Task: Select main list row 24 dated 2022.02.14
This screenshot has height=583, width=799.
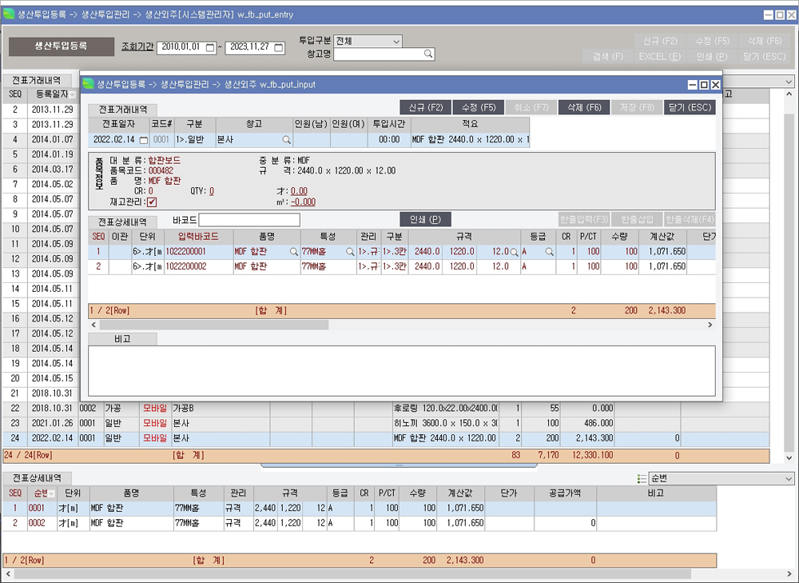Action: (386, 438)
